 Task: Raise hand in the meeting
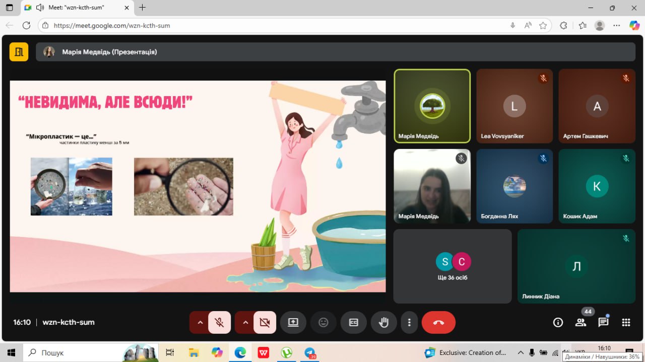[383, 323]
